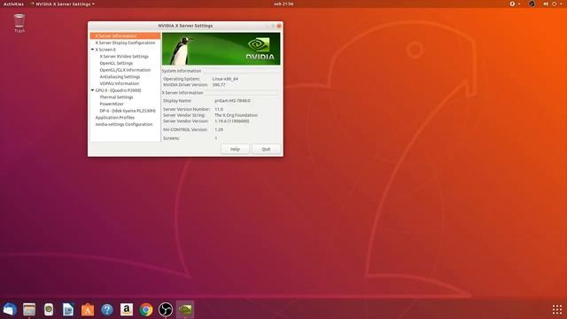Click the Linux-x86_64 operating system value

(225, 79)
